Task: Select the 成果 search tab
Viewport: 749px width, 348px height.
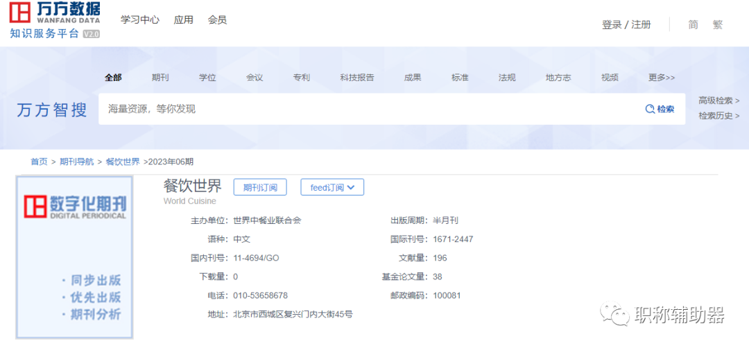Action: click(413, 78)
